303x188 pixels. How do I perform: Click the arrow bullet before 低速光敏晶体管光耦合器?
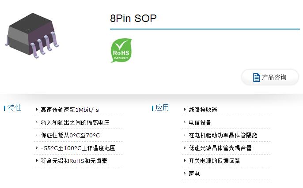(x=185, y=148)
